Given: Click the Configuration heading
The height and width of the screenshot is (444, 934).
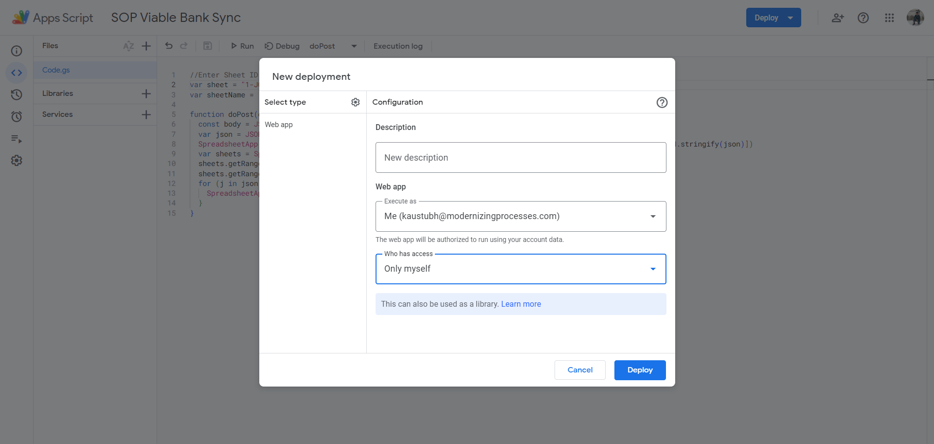Looking at the screenshot, I should point(397,102).
